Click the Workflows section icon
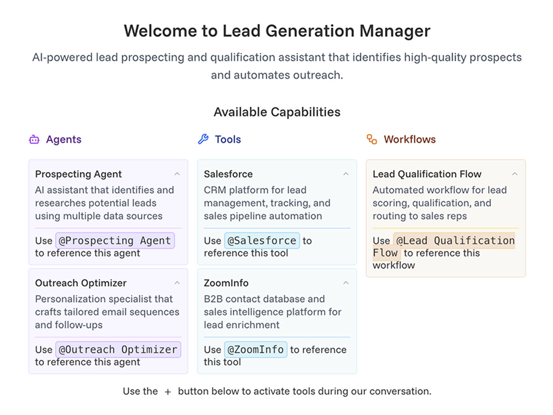 pyautogui.click(x=372, y=139)
